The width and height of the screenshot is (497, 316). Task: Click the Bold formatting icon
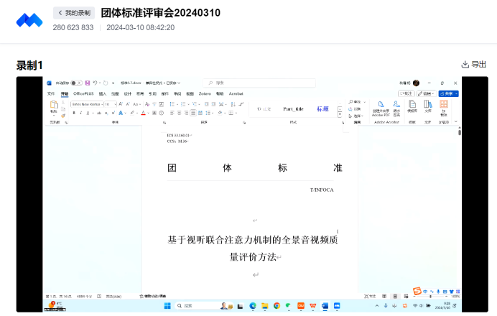73,113
